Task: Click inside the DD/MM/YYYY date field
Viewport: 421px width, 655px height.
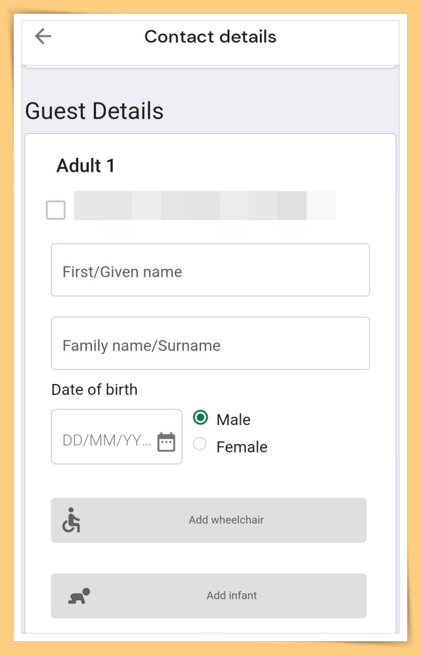Action: (x=104, y=436)
